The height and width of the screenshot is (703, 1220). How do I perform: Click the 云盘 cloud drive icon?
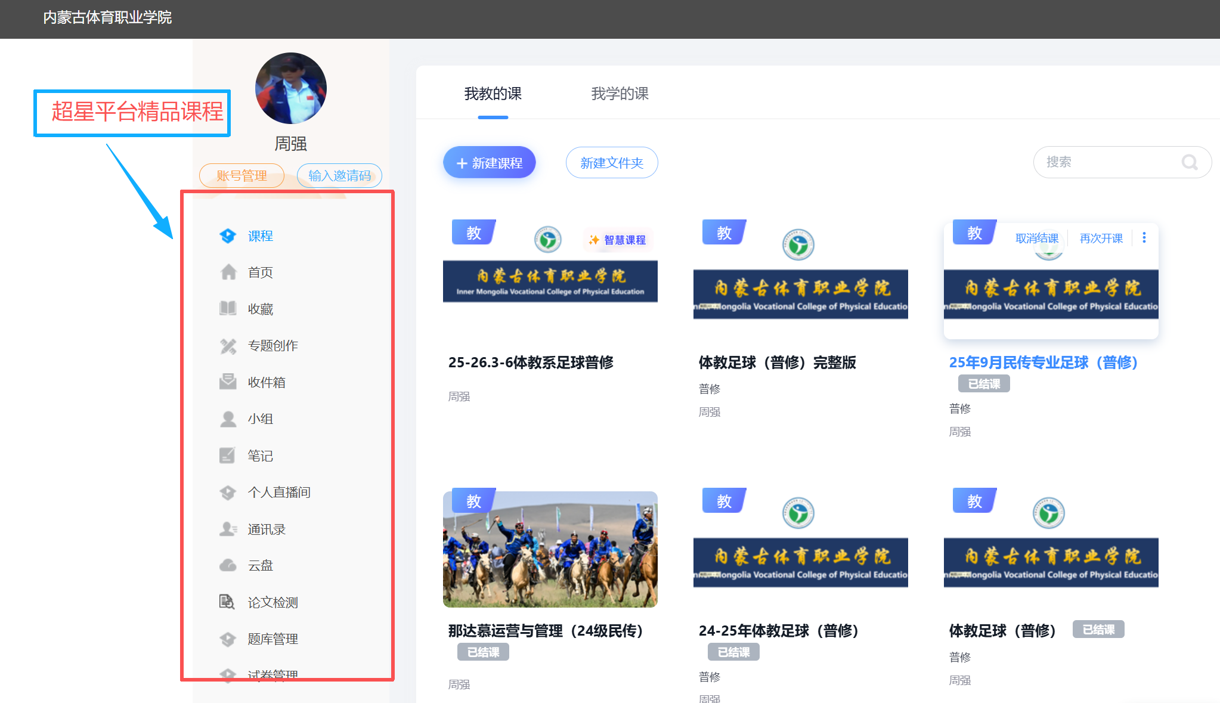(x=228, y=565)
